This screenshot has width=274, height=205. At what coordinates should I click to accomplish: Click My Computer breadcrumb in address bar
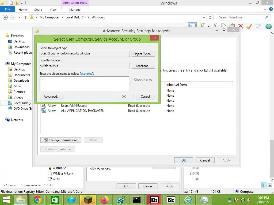click(50, 17)
